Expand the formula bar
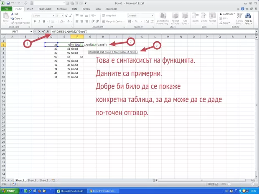 [x=256, y=32]
